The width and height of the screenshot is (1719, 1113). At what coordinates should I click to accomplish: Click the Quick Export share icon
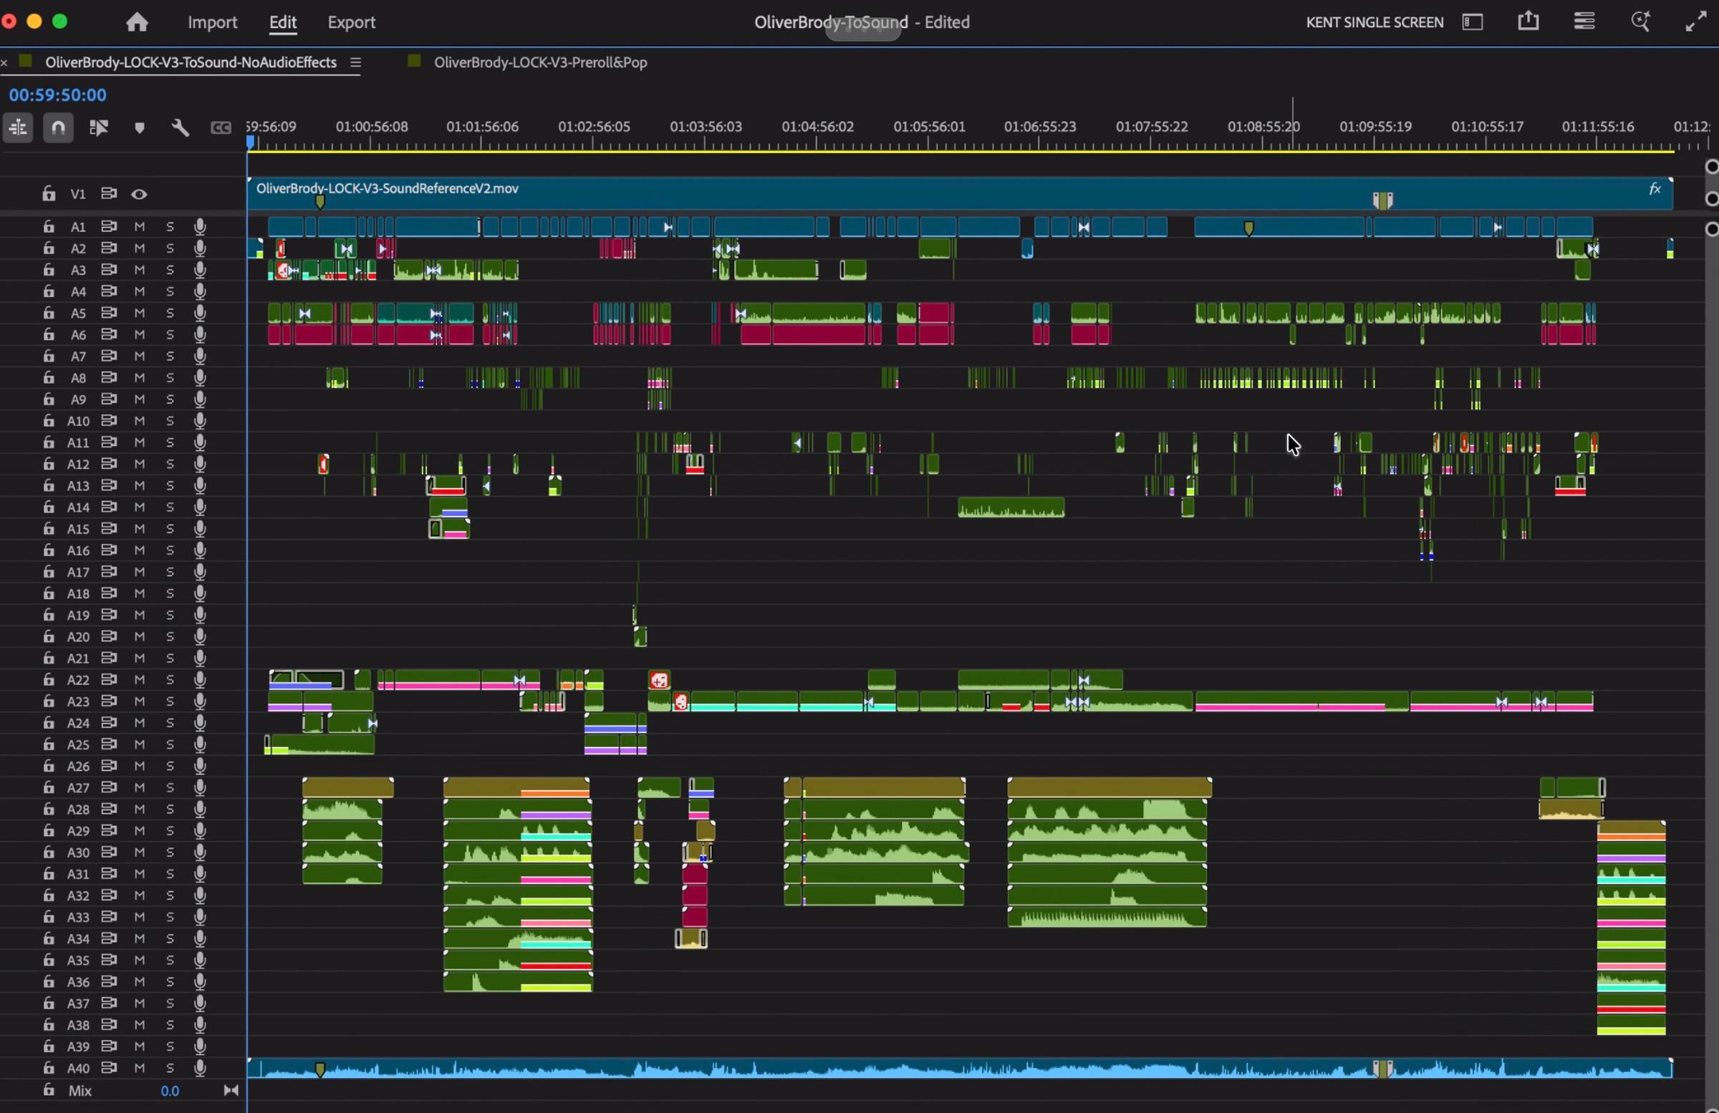click(1528, 22)
